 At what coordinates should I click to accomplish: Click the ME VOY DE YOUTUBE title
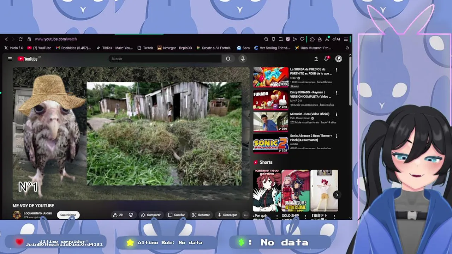point(33,206)
